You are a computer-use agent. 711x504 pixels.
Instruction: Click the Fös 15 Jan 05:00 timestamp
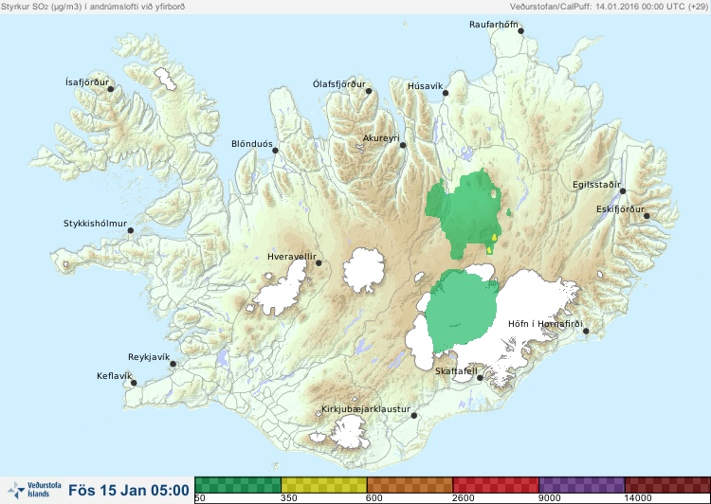(x=129, y=490)
